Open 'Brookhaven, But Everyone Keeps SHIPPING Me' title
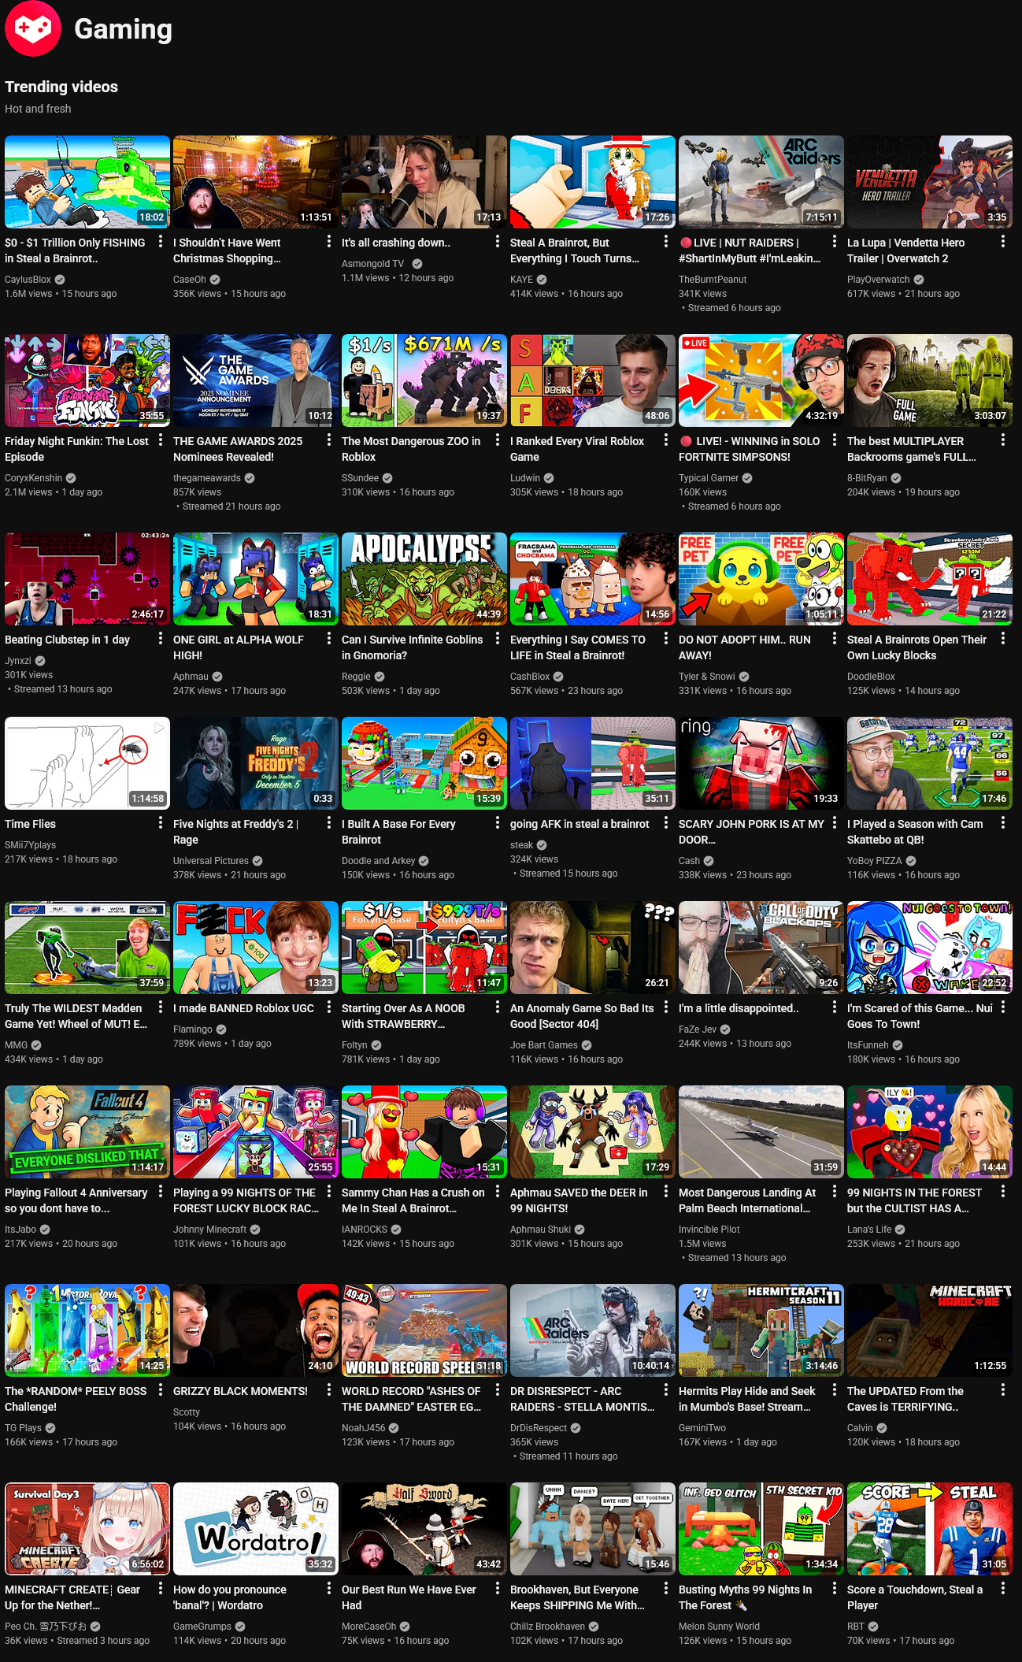The image size is (1022, 1662). [x=577, y=1597]
